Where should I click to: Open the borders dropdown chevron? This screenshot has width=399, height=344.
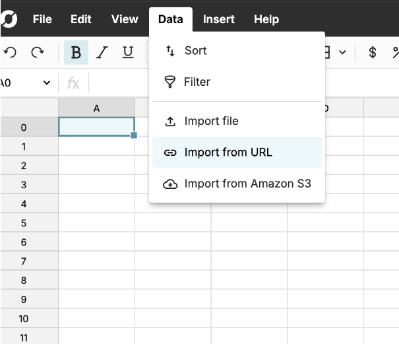pyautogui.click(x=342, y=53)
